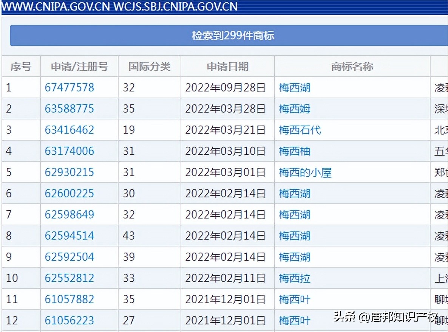Open application number 63416462 details
The width and height of the screenshot is (448, 332).
[x=70, y=130]
